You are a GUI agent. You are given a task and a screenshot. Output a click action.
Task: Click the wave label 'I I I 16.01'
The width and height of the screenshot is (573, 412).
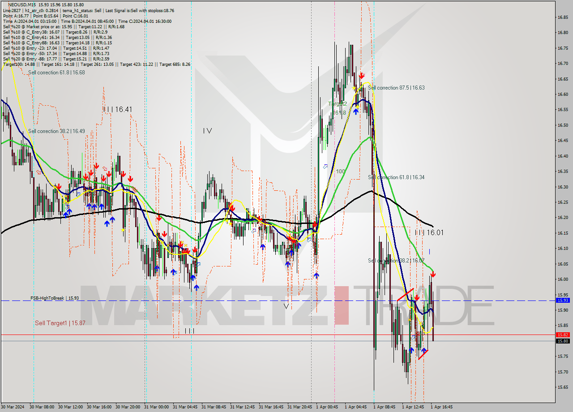pos(429,232)
